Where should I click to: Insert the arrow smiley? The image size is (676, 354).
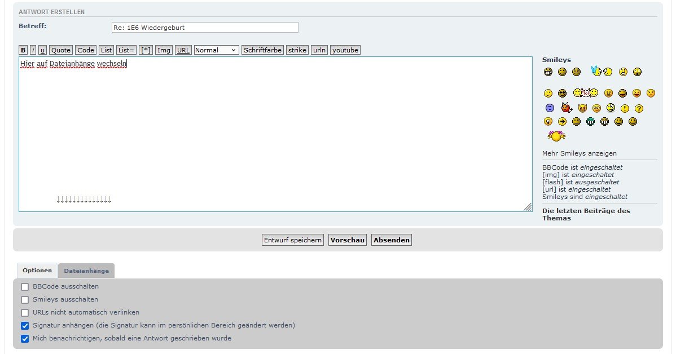point(562,121)
